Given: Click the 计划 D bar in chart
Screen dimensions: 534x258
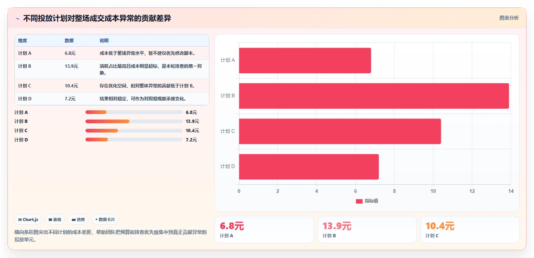Looking at the screenshot, I should point(309,167).
